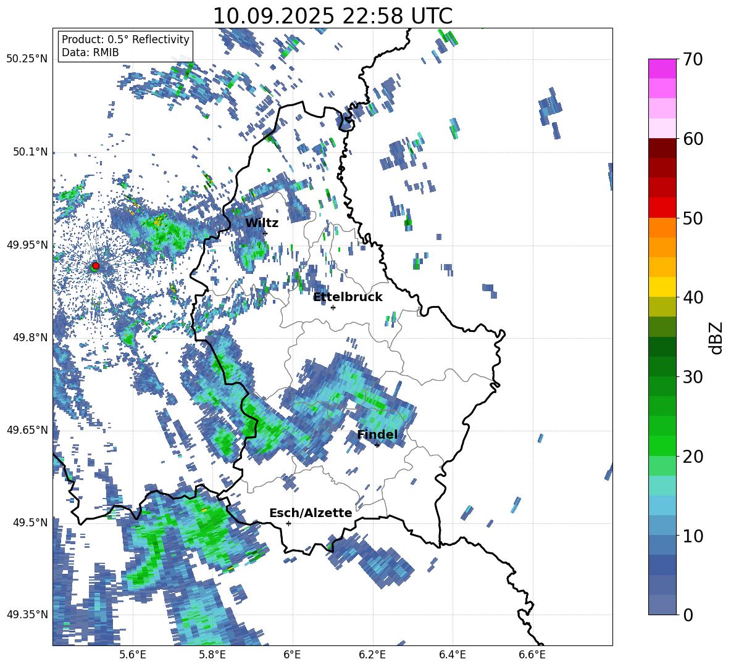Click the red radar site marker dot
731x667 pixels.
click(96, 265)
